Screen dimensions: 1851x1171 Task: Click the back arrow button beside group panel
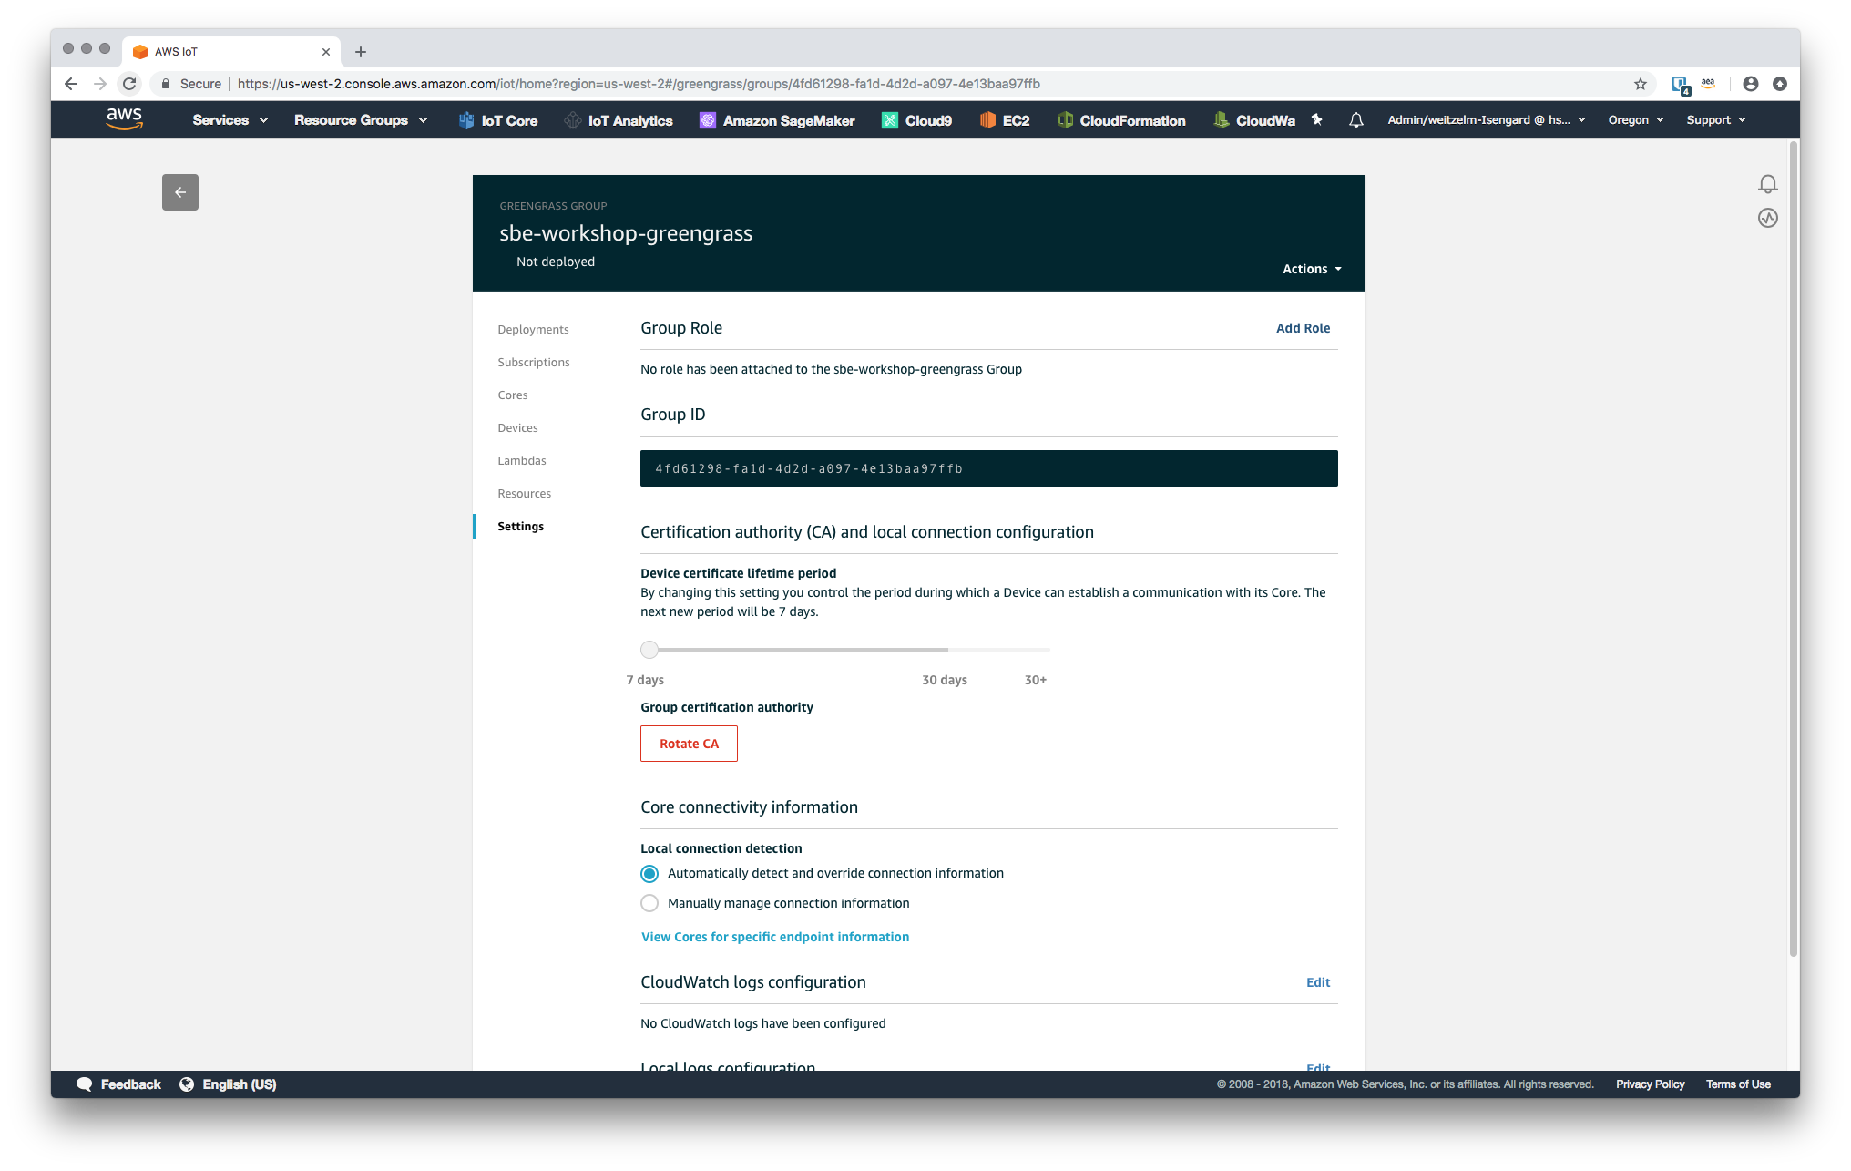(180, 192)
